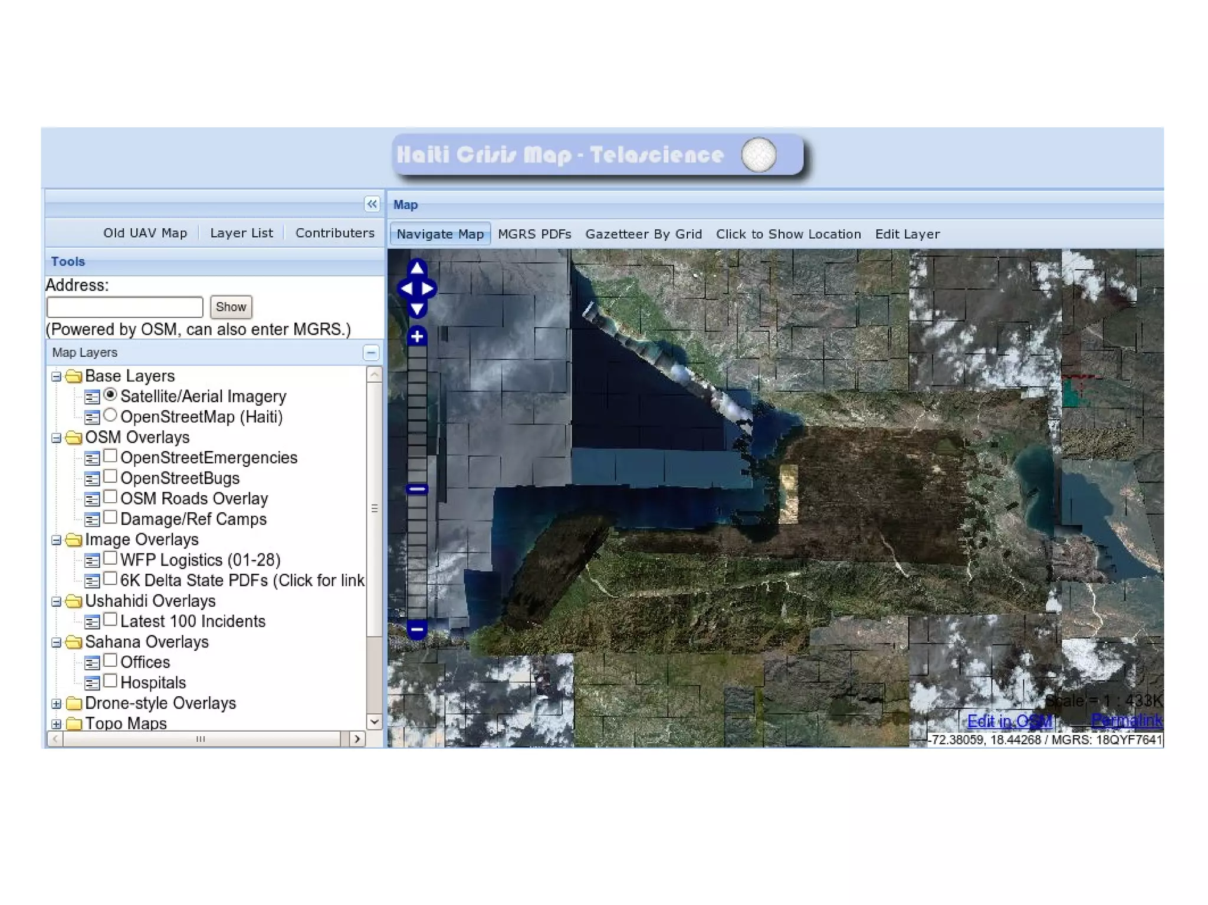Expand the Drone-style Overlays folder
This screenshot has height=905, width=1208.
[56, 703]
